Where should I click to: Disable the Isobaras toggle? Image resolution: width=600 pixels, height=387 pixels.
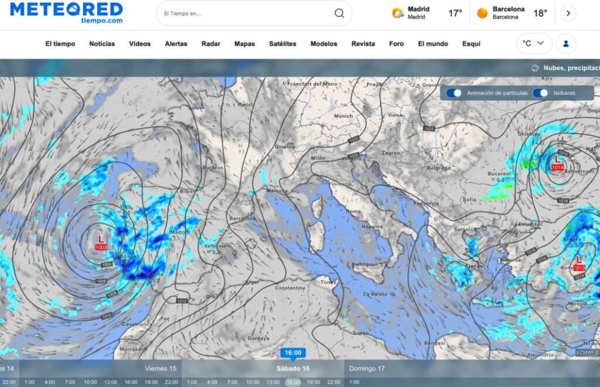point(540,93)
